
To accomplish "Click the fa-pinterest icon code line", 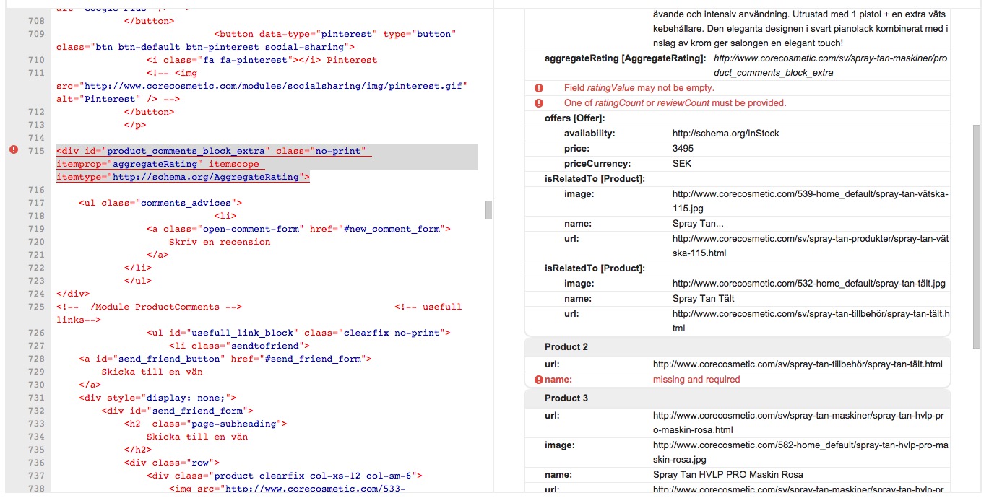I will (262, 60).
